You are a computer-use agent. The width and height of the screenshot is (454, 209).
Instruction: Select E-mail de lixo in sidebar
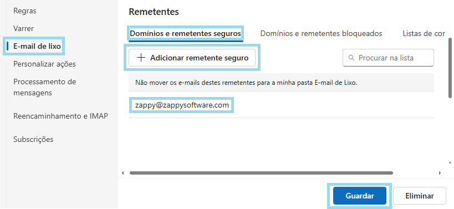37,46
